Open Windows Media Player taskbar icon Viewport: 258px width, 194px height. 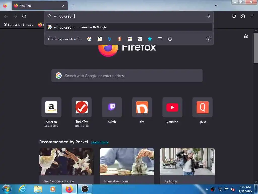tap(53, 189)
